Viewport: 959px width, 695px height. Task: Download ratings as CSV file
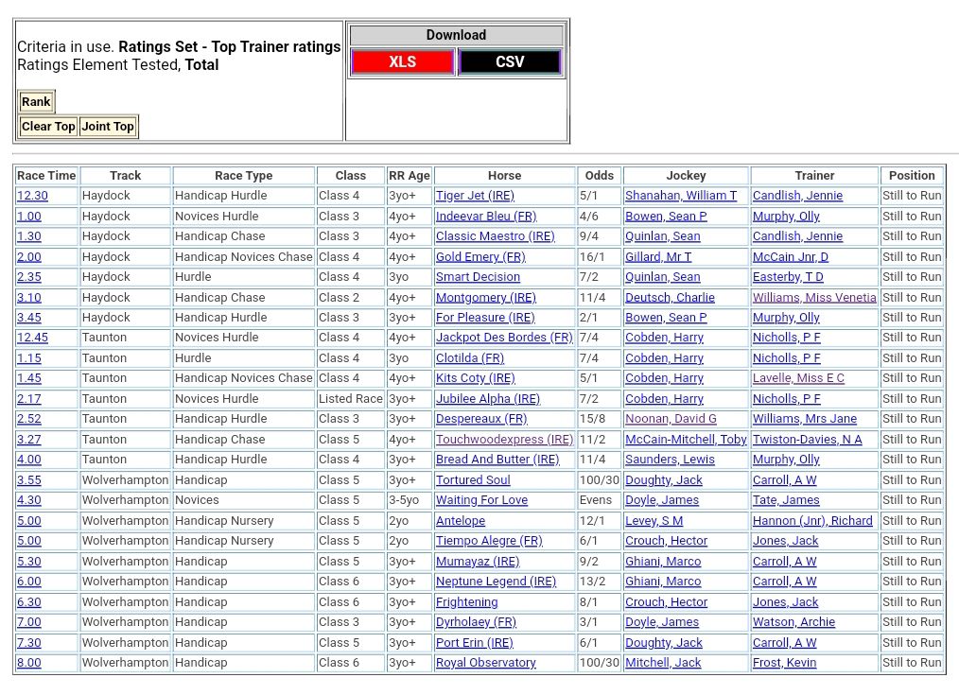point(510,62)
